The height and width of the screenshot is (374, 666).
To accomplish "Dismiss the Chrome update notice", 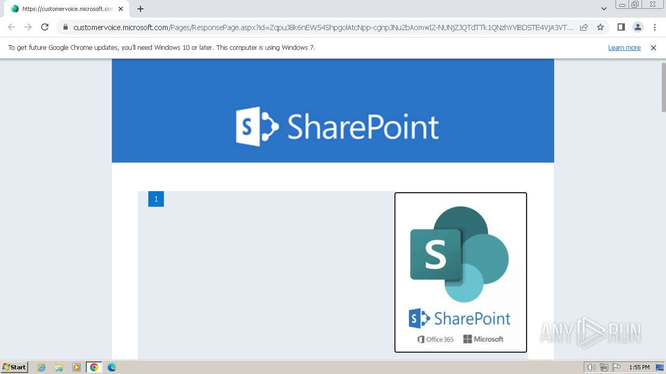I will pyautogui.click(x=654, y=47).
